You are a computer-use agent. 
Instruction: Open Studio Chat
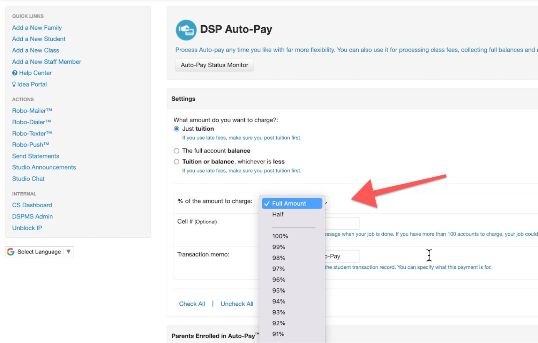pyautogui.click(x=28, y=179)
